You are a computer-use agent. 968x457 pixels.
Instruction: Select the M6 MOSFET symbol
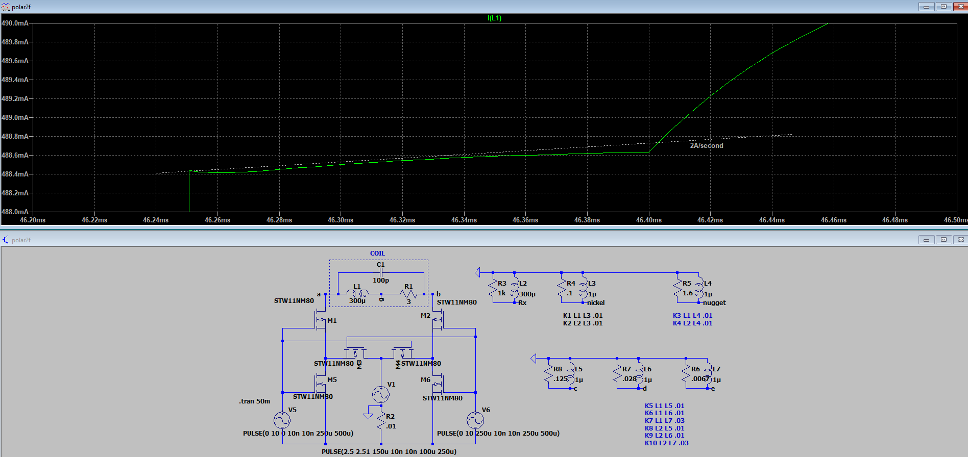439,383
